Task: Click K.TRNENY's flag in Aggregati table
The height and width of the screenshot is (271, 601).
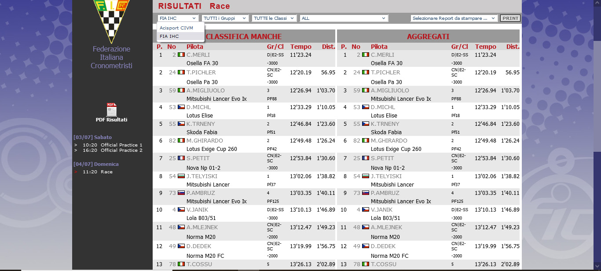Action: click(366, 124)
